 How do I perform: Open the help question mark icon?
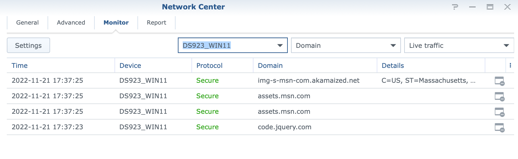(455, 7)
